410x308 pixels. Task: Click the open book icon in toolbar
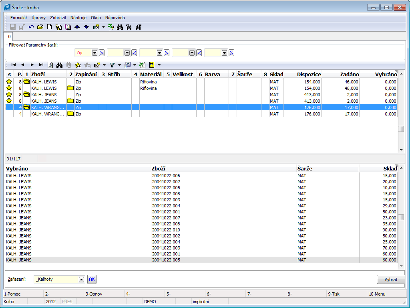coord(68,27)
